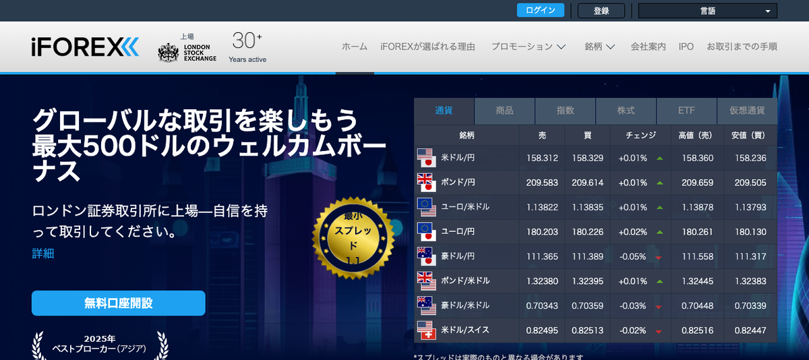Click the flag icon for 豪ドル/円

click(x=426, y=256)
